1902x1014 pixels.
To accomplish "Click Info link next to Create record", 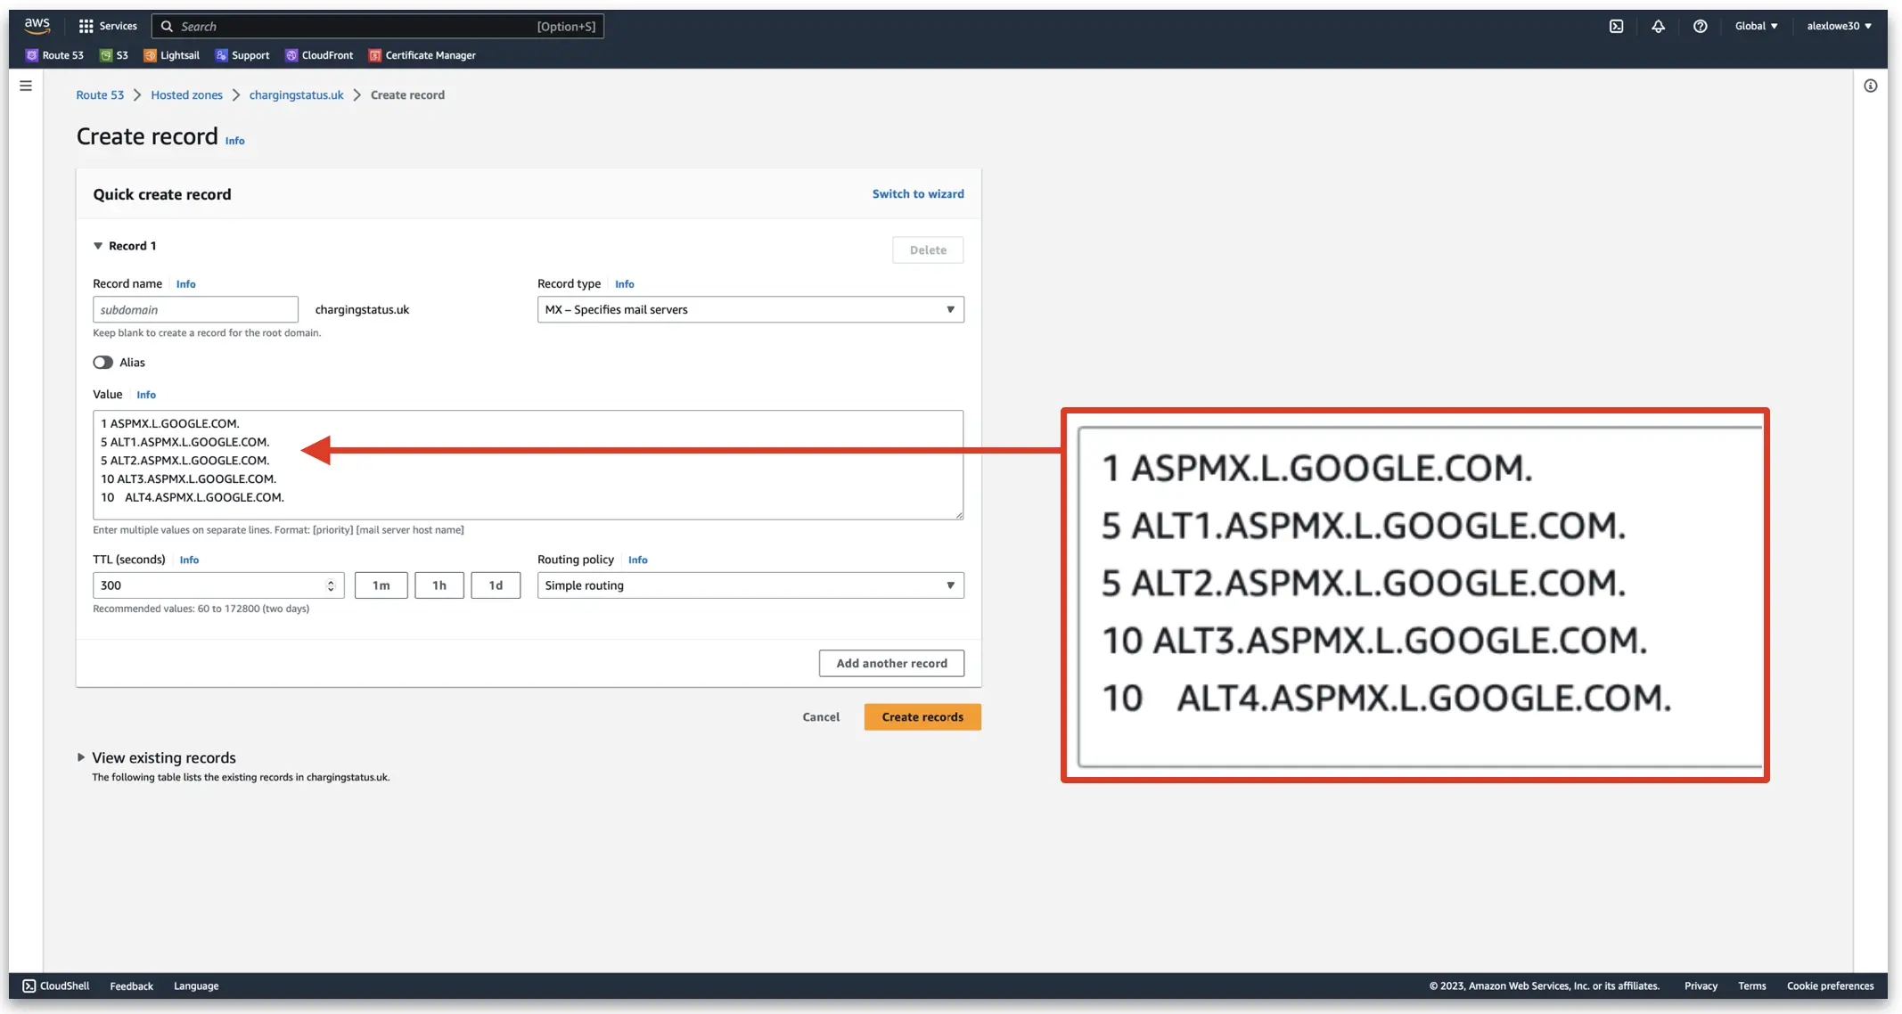I will (234, 141).
